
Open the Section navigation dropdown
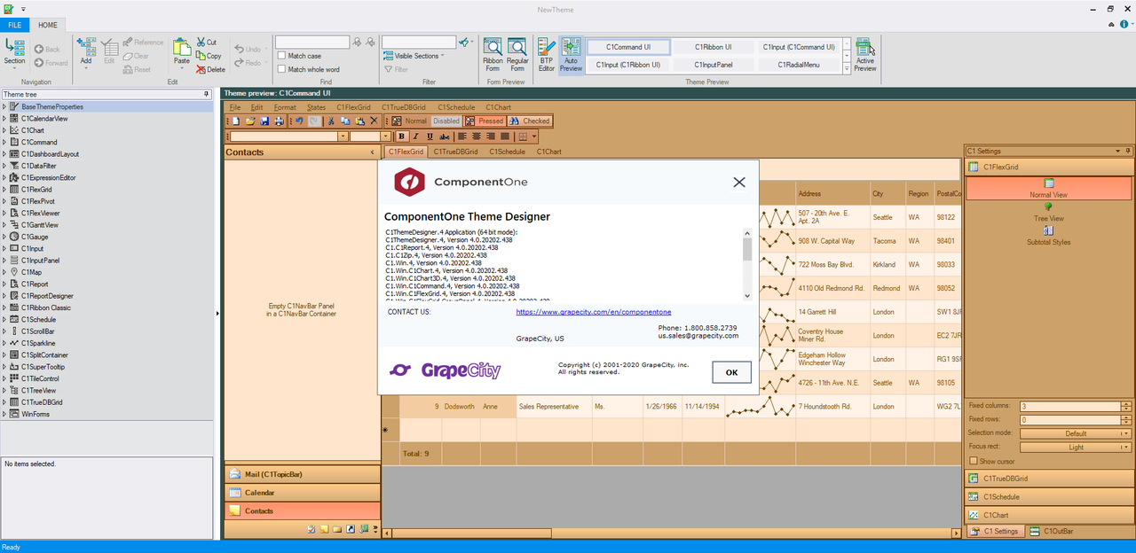tap(15, 55)
